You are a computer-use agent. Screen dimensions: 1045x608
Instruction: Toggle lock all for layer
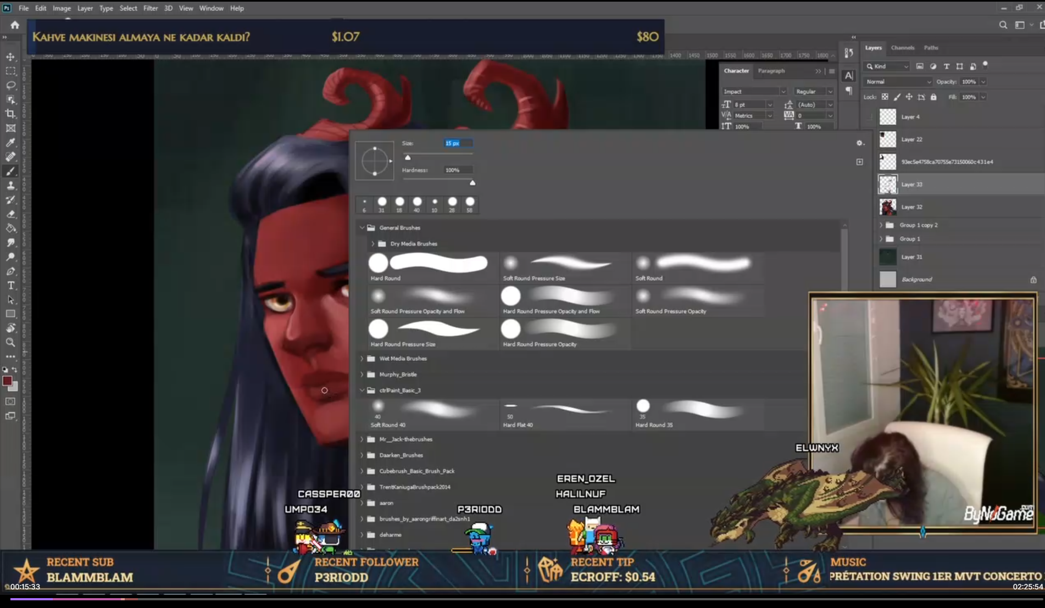click(x=933, y=97)
